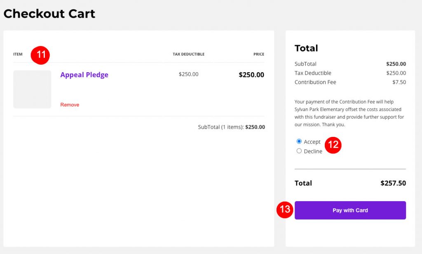Select the Accept radio button

click(299, 141)
